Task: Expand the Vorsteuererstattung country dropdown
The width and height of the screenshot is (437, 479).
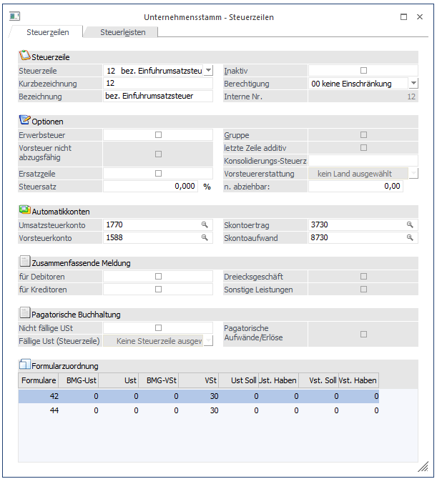Action: [x=413, y=173]
